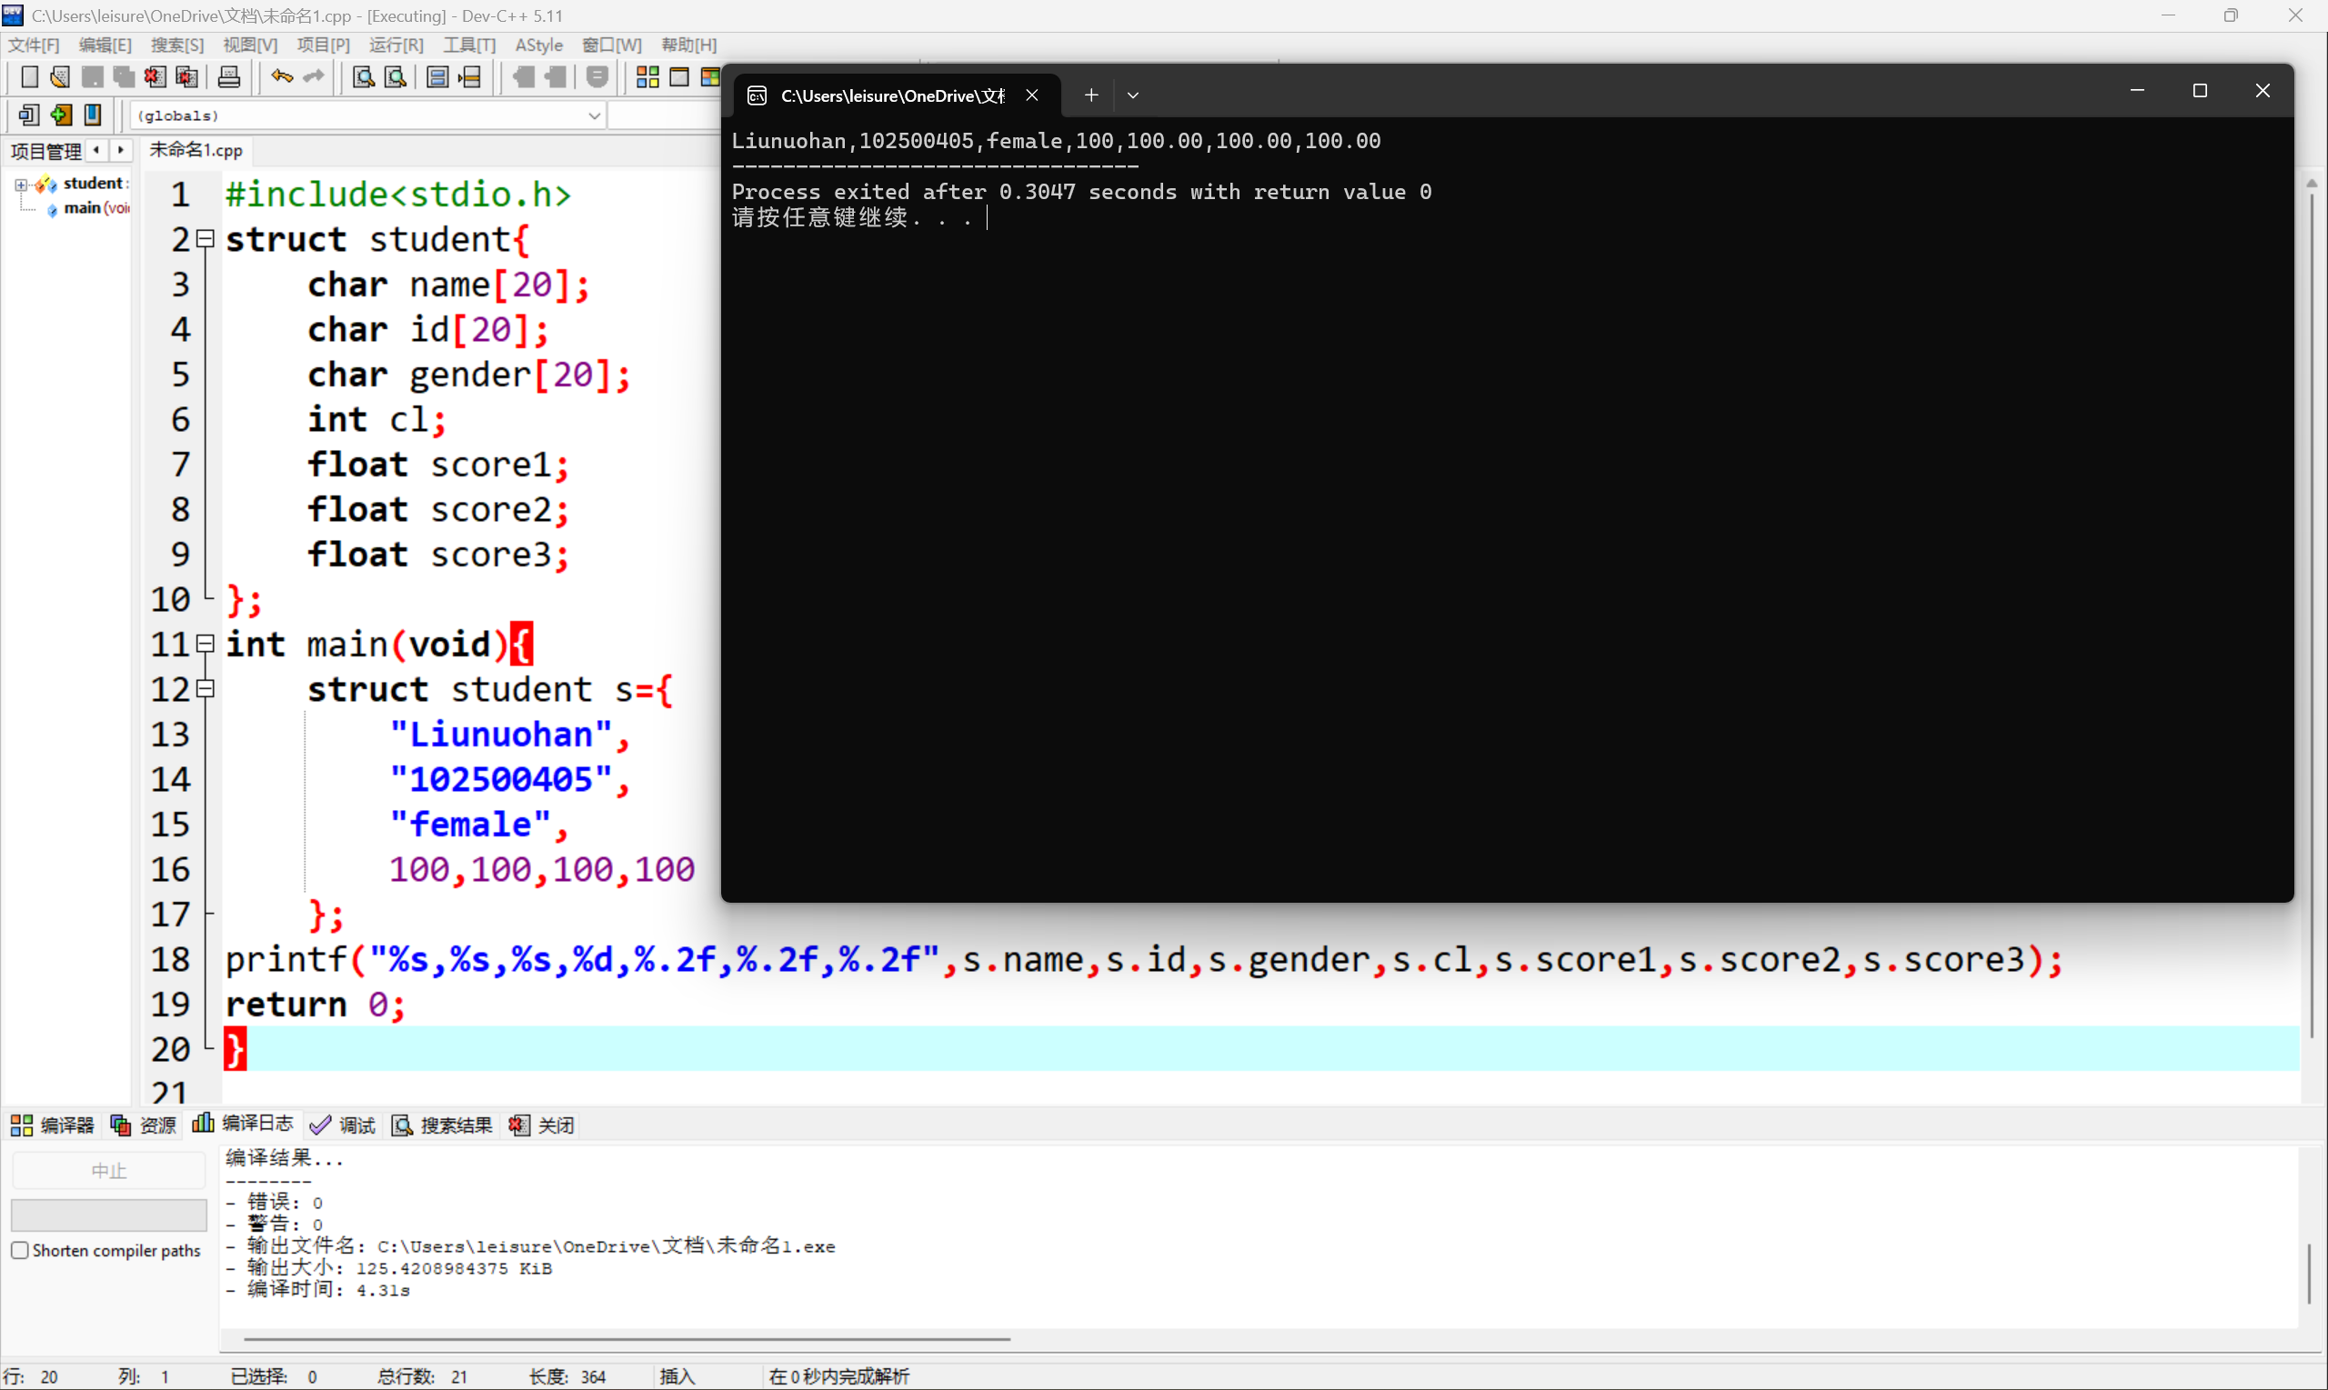2328x1390 pixels.
Task: Collapse the student struct code fold
Action: click(x=206, y=239)
